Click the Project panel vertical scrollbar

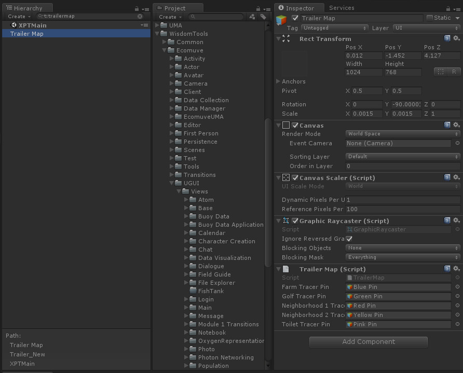coord(268,192)
